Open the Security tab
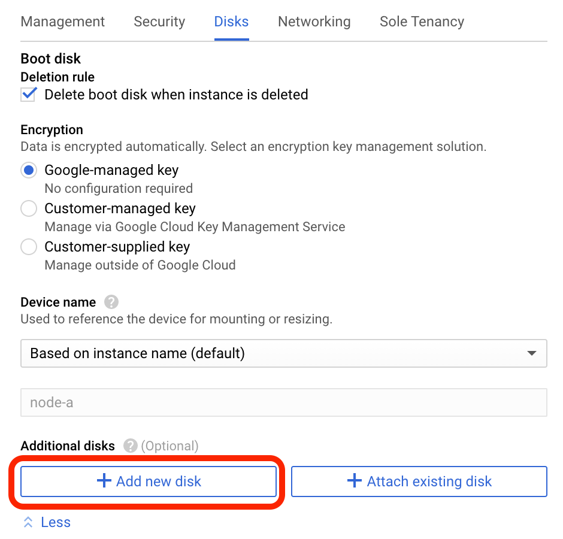 coord(159,22)
